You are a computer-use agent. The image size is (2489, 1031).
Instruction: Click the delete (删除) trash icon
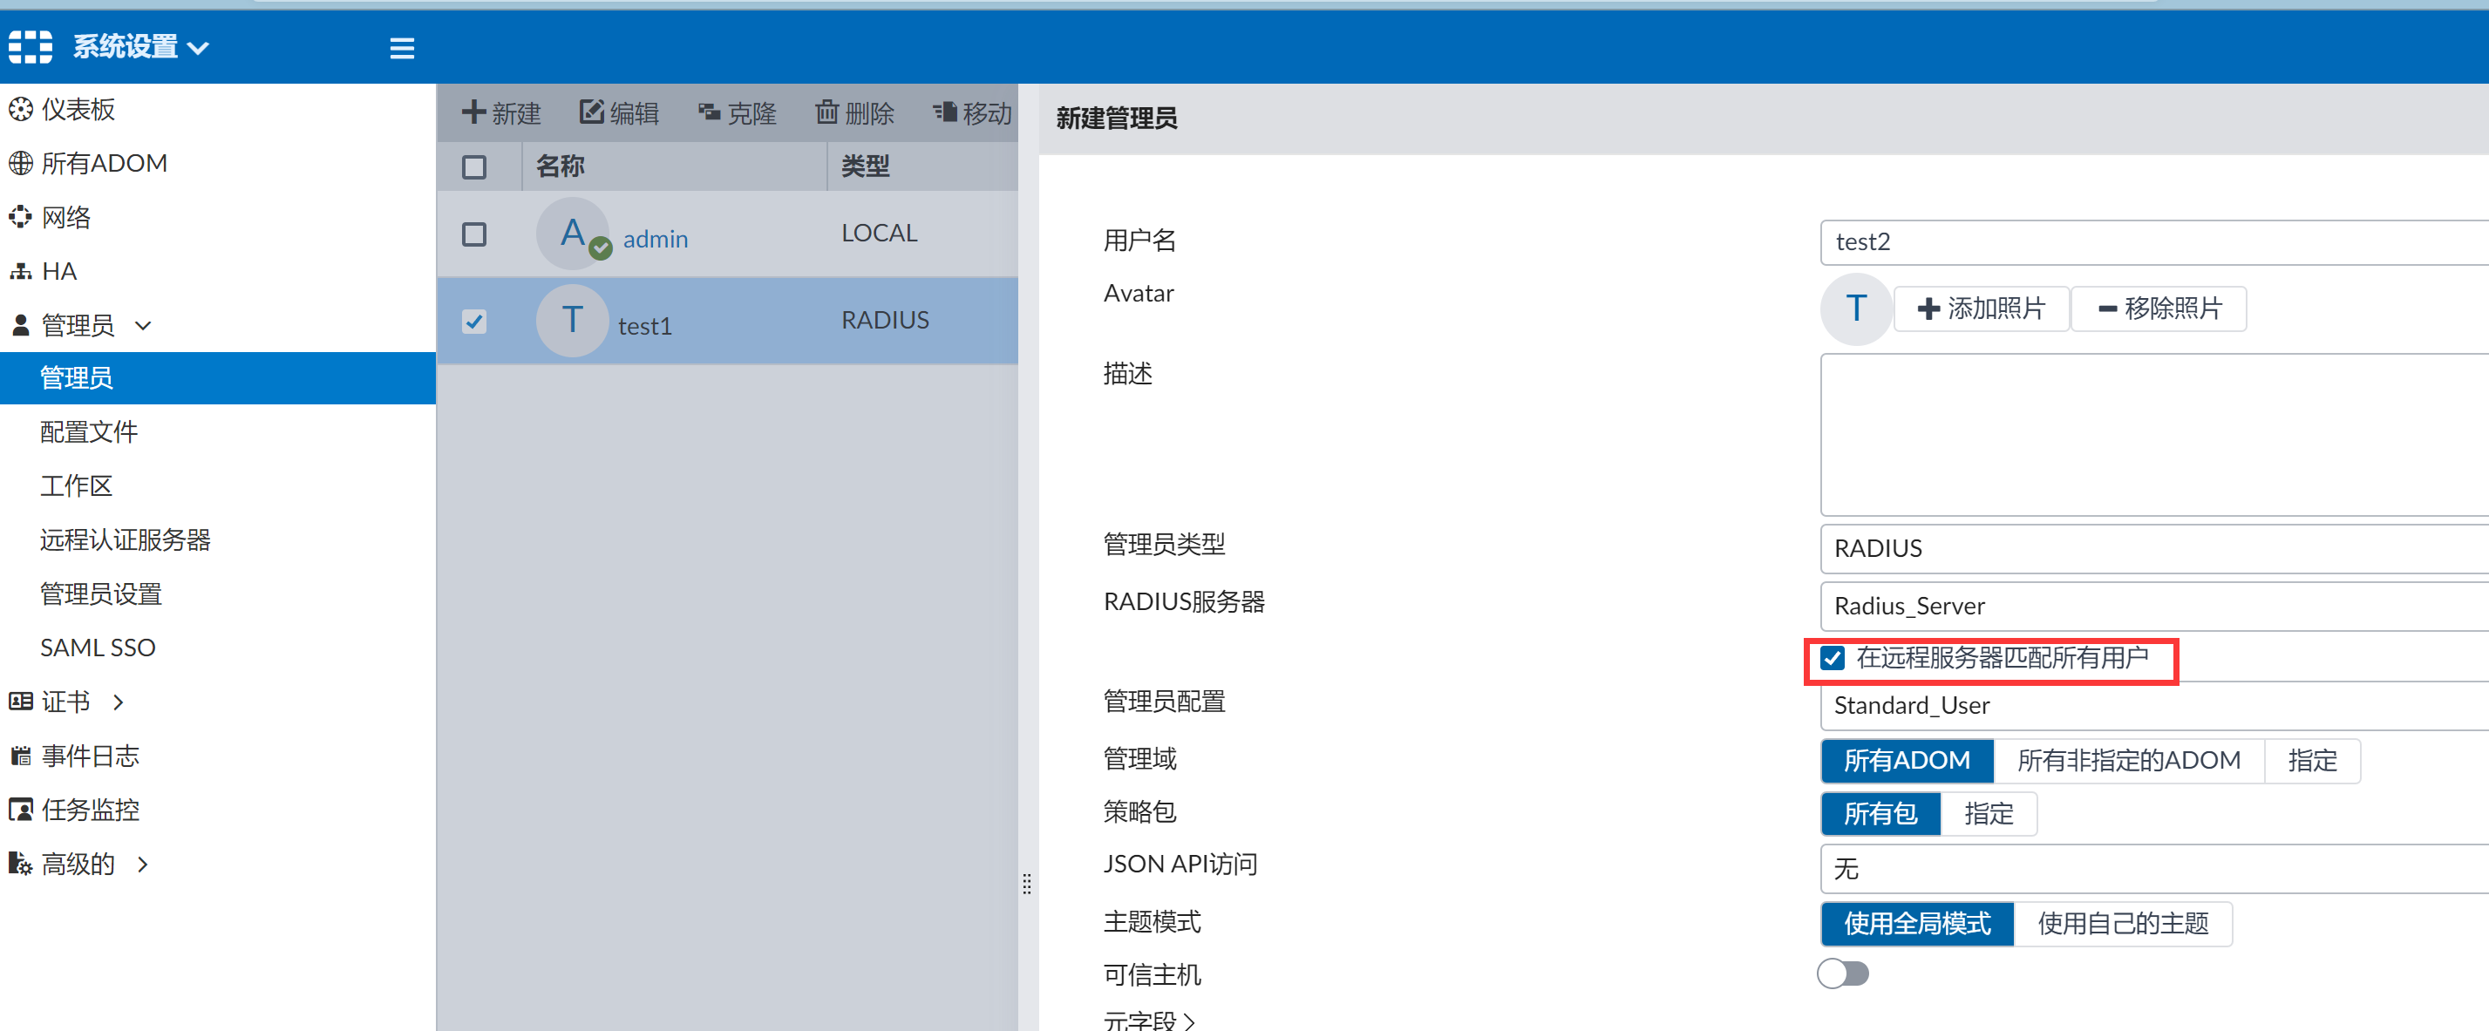pyautogui.click(x=826, y=112)
